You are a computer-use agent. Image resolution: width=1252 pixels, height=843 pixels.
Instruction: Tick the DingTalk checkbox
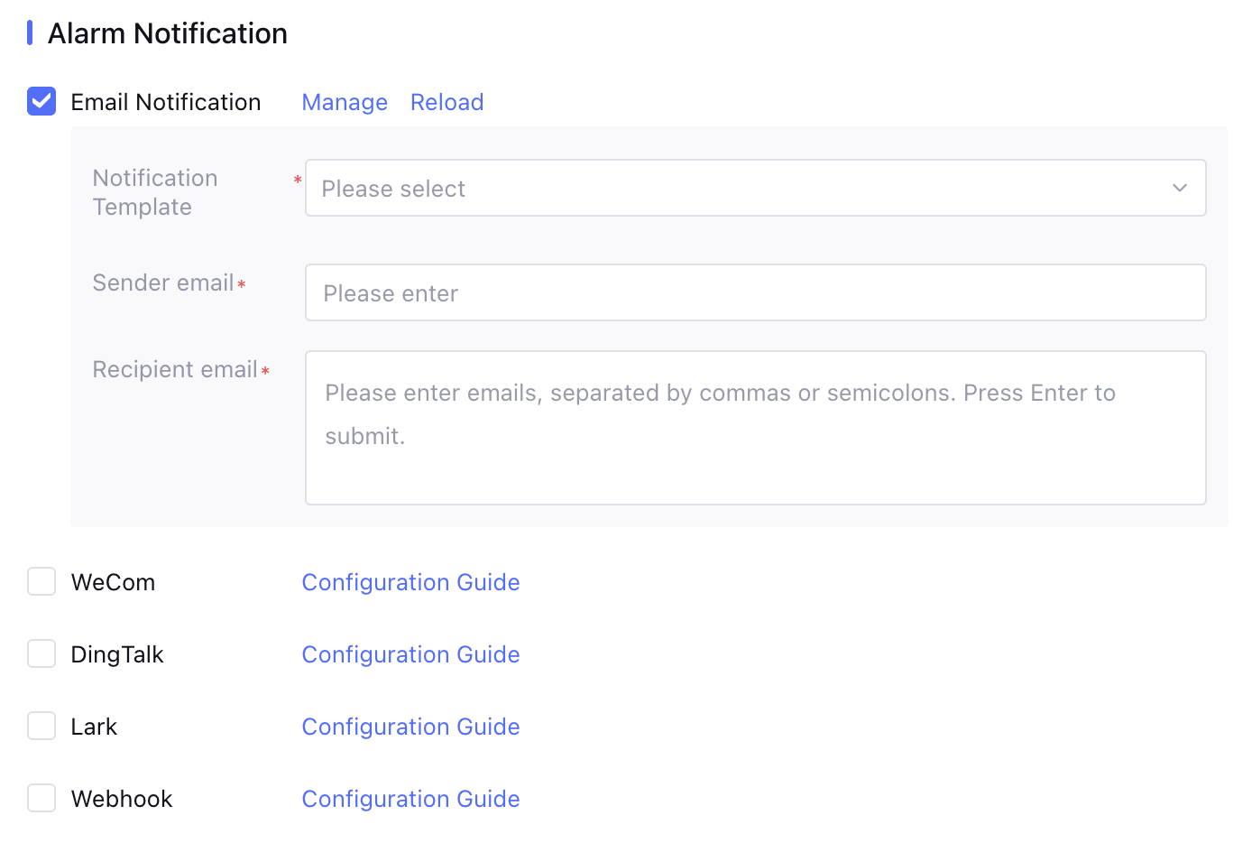click(41, 653)
